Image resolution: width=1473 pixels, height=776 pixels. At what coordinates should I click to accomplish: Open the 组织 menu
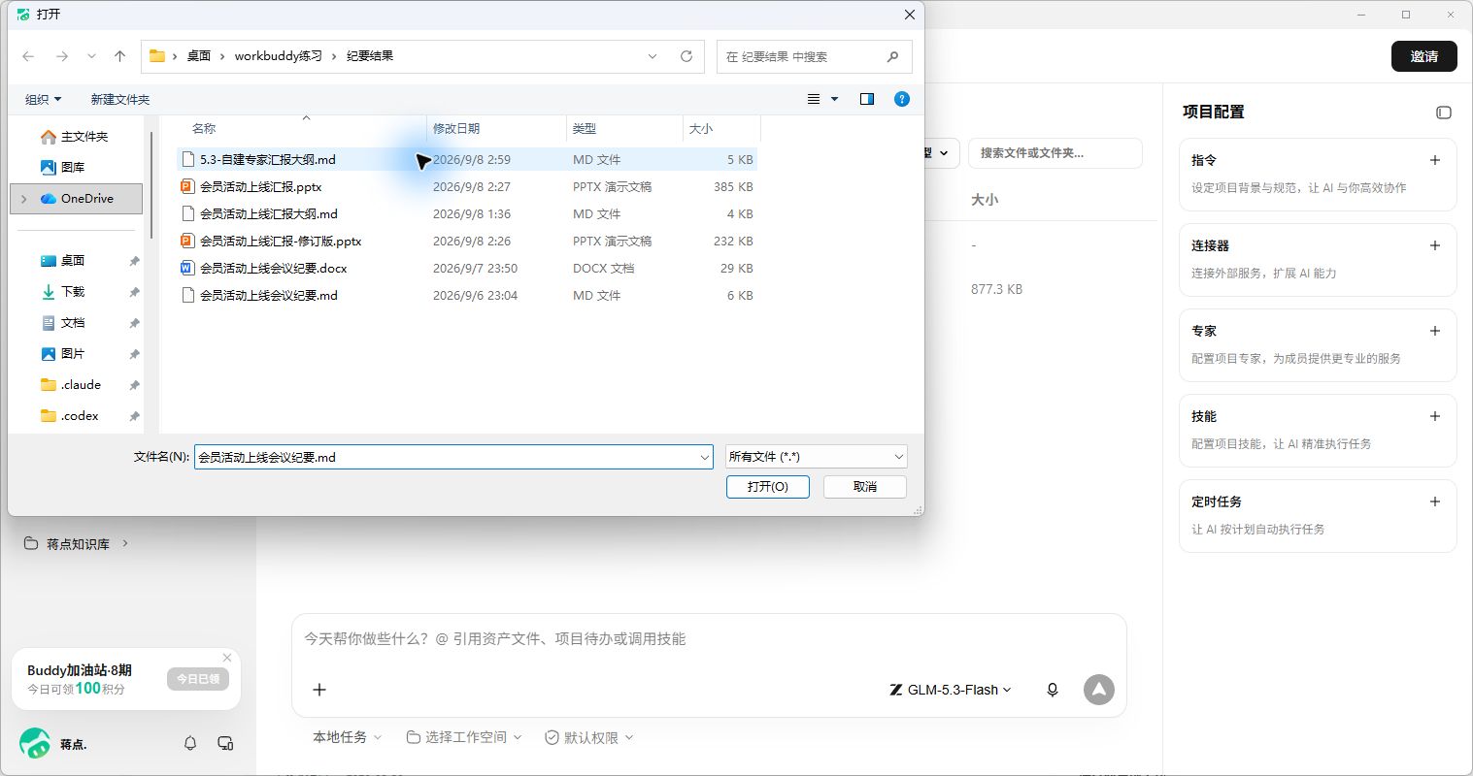tap(44, 99)
